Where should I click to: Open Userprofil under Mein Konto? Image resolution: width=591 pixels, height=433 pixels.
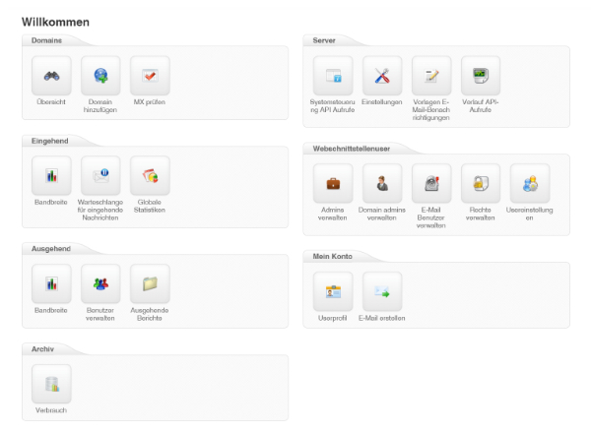click(333, 291)
